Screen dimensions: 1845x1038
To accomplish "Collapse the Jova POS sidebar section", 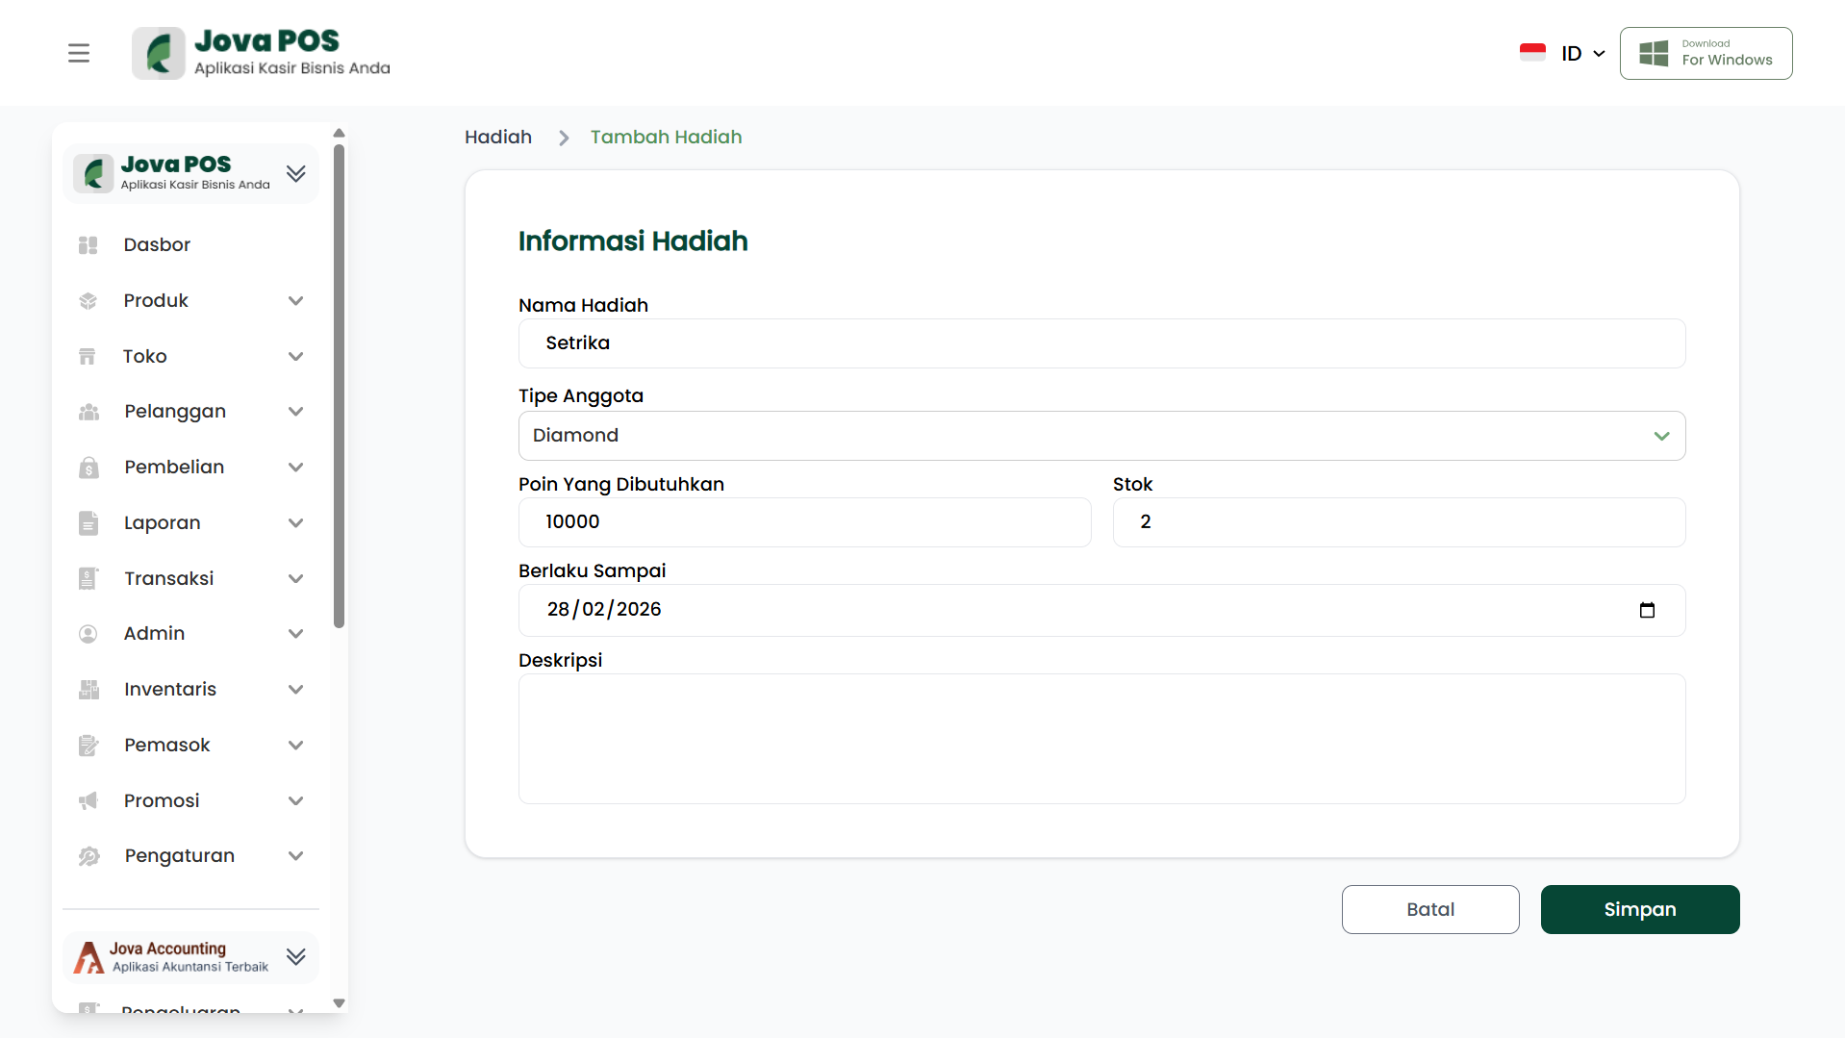I will [x=295, y=173].
